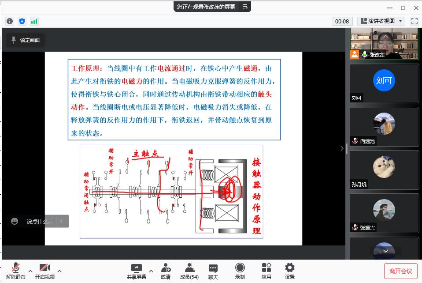Toggle 锁定画面 pin screen
Viewport: 422px width, 283px height.
pos(26,40)
